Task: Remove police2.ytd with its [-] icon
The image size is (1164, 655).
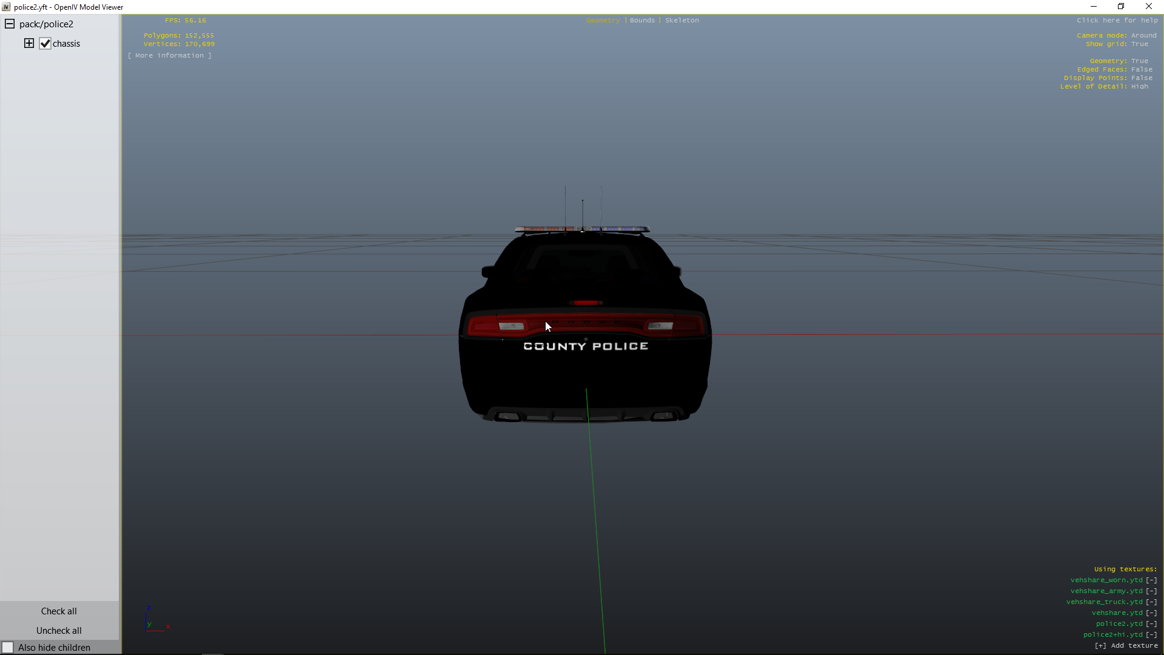Action: click(1151, 624)
